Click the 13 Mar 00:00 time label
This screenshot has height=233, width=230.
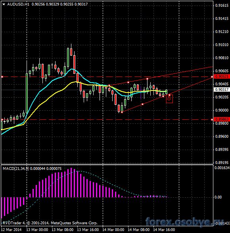(x=37, y=230)
